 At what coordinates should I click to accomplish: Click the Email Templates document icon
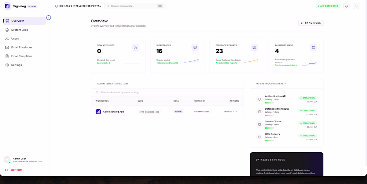point(7,56)
